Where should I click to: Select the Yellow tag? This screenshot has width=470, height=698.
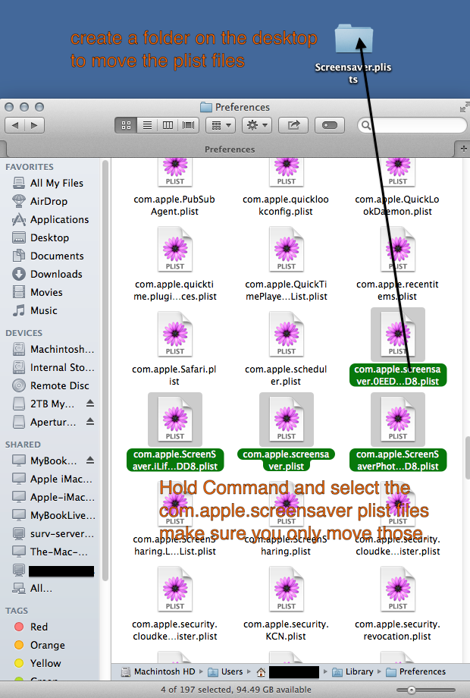coord(38,663)
